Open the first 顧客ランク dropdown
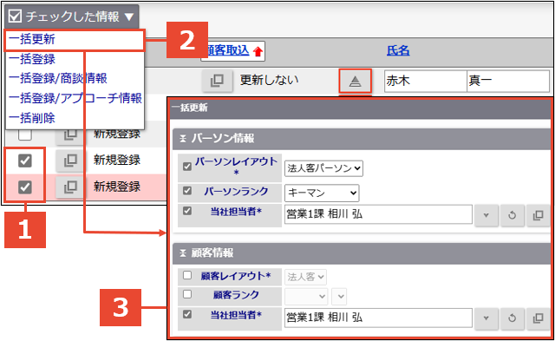The image size is (555, 341). pos(306,297)
